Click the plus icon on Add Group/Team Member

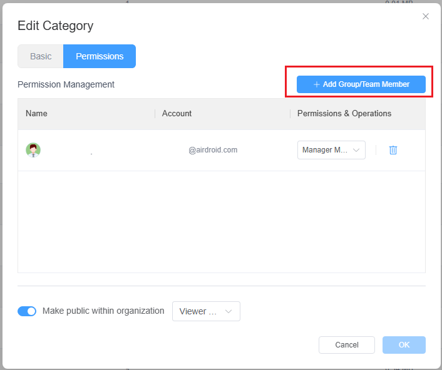(x=316, y=84)
